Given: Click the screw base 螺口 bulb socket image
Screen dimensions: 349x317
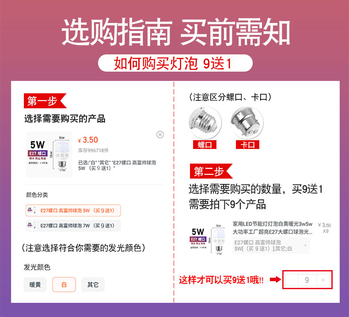Looking at the screenshot, I should [205, 123].
